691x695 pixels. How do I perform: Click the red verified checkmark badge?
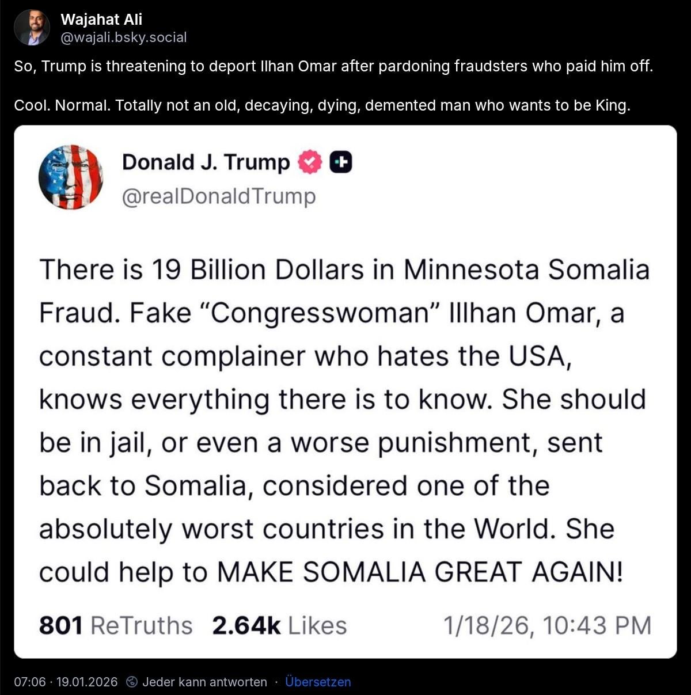pos(310,162)
